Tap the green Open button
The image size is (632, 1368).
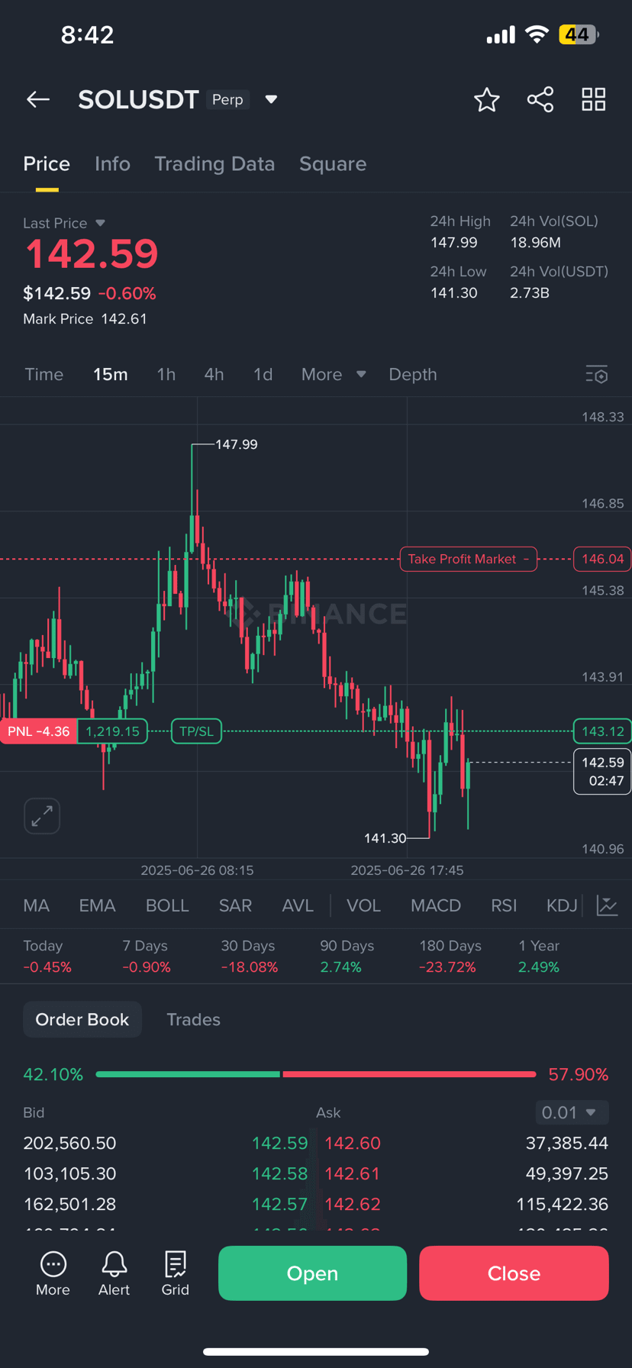pyautogui.click(x=312, y=1273)
